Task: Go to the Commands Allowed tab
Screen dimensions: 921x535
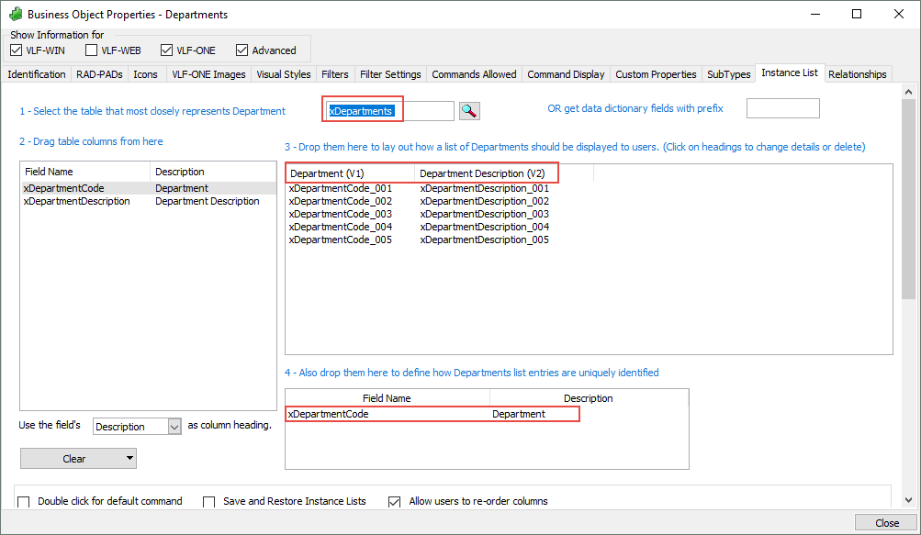Action: (x=474, y=74)
